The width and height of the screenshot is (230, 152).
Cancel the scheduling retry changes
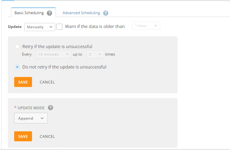pos(47,82)
